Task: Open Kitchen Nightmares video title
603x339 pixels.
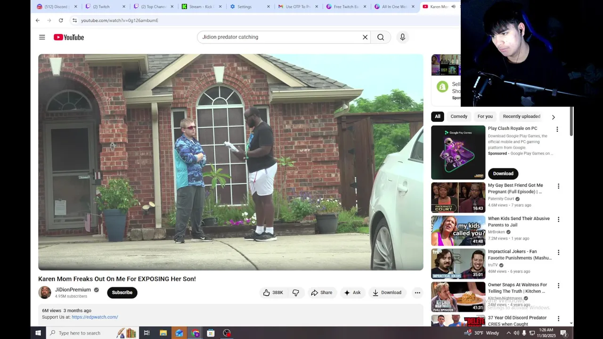Action: coord(517,288)
